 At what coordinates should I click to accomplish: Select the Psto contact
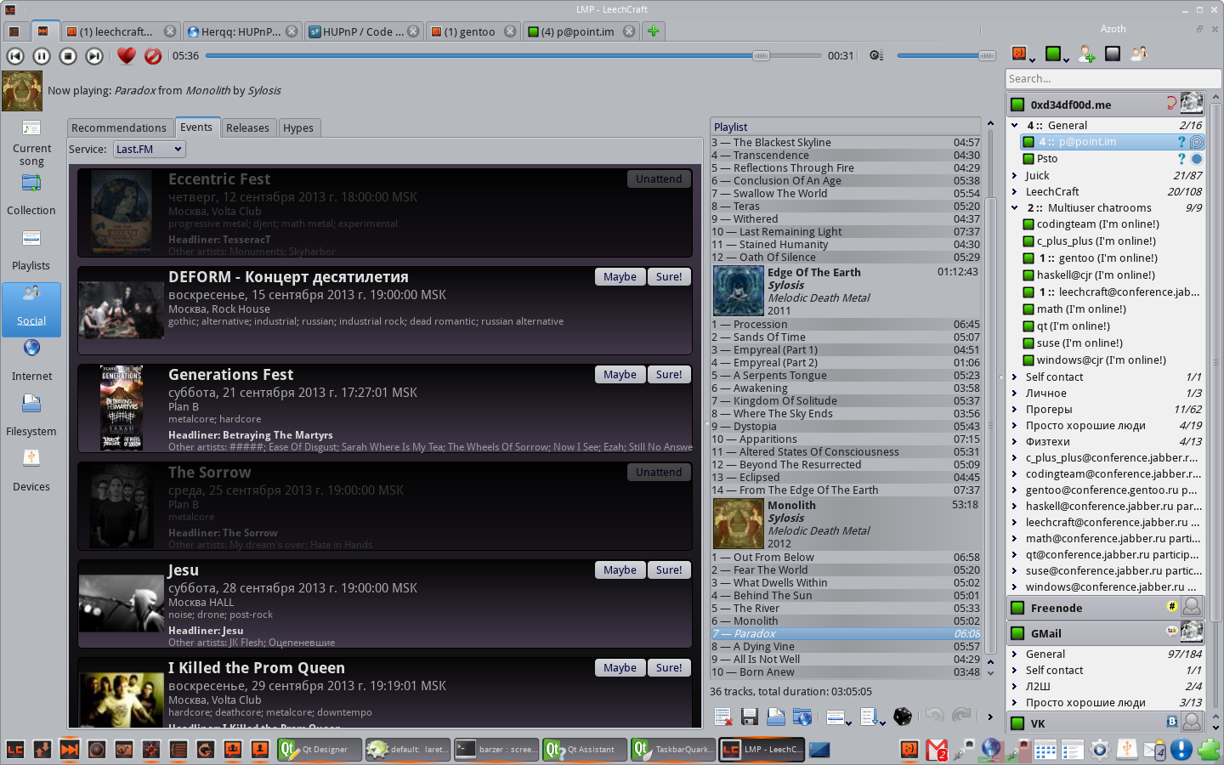1112,159
